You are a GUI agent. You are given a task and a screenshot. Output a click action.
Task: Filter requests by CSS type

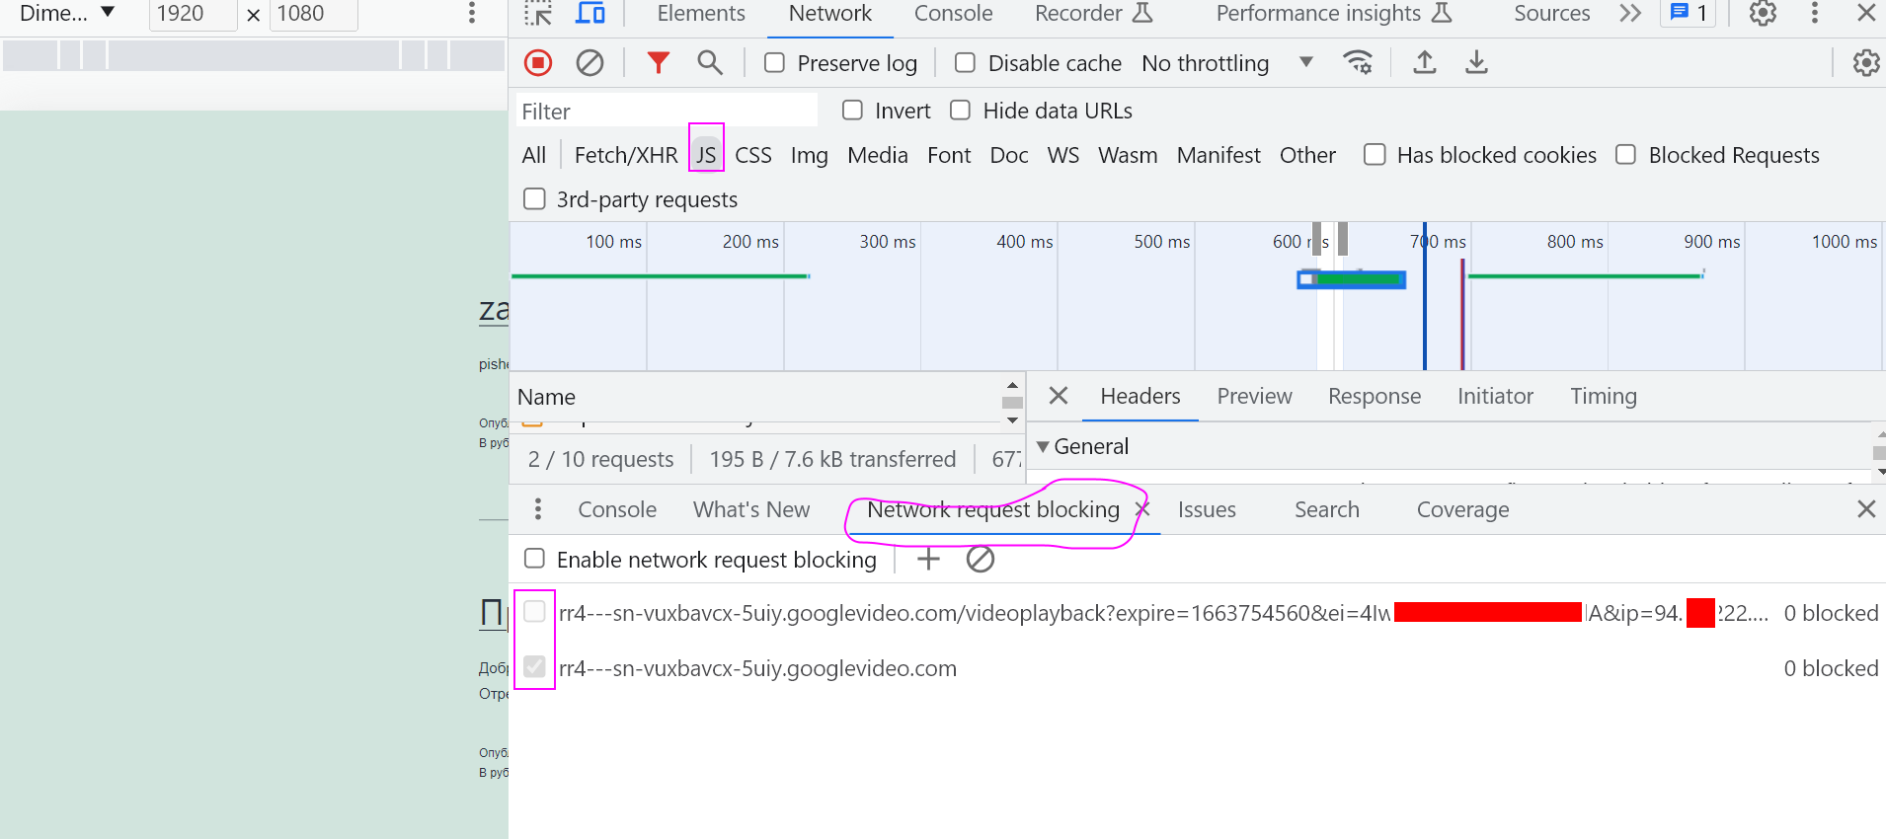(752, 155)
